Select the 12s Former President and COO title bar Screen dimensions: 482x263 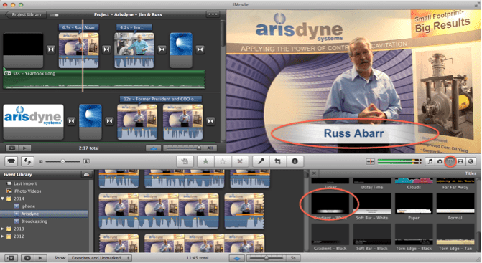click(x=161, y=99)
